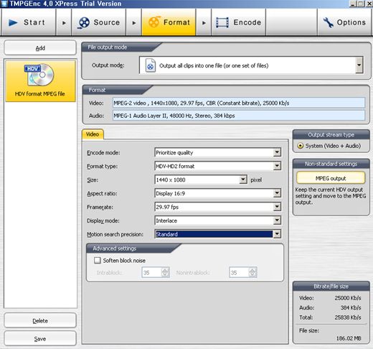Click the Save button
Screen dimensions: 373x349
[40, 338]
